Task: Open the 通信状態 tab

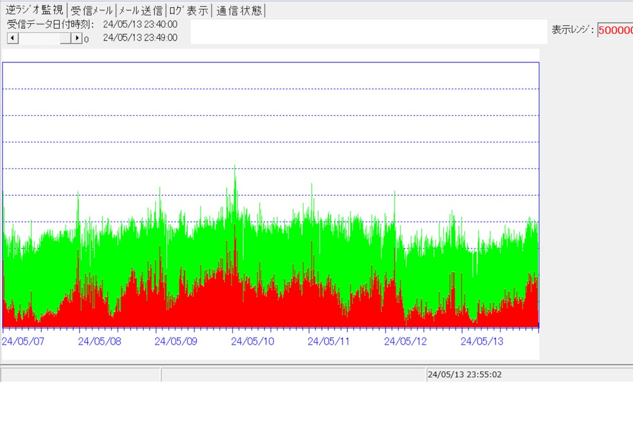Action: point(238,10)
